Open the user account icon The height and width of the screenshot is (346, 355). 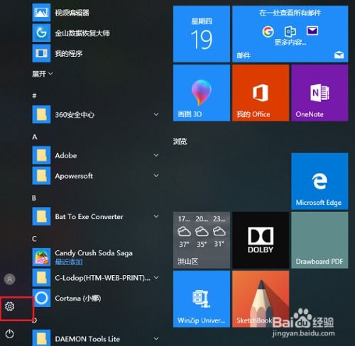click(x=10, y=279)
